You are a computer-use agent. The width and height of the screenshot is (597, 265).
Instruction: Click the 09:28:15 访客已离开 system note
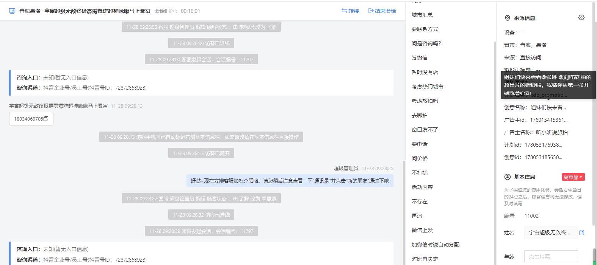[x=201, y=153]
